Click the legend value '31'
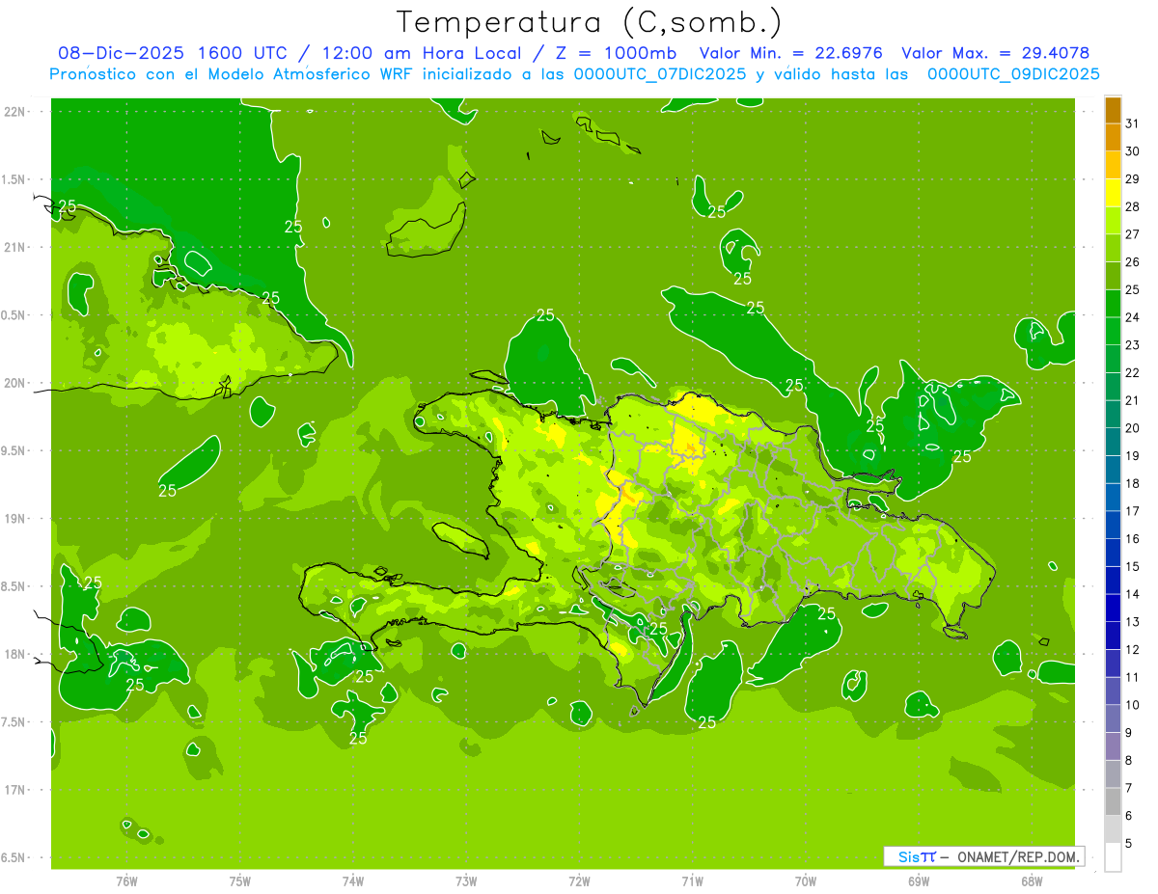Image resolution: width=1158 pixels, height=894 pixels. [1133, 123]
